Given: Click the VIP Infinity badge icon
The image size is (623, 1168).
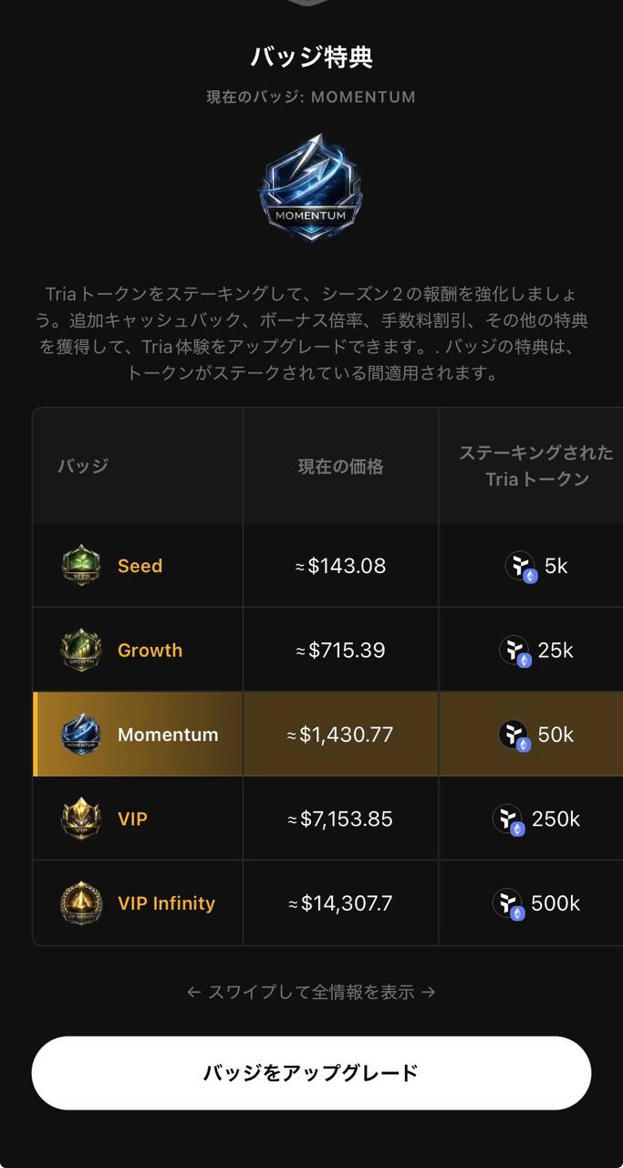Looking at the screenshot, I should tap(80, 903).
